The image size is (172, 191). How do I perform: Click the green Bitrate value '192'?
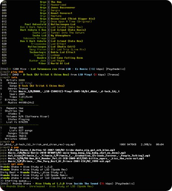[21, 100]
